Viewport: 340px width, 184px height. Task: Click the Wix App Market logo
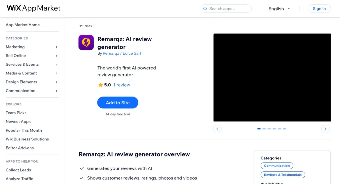(33, 8)
